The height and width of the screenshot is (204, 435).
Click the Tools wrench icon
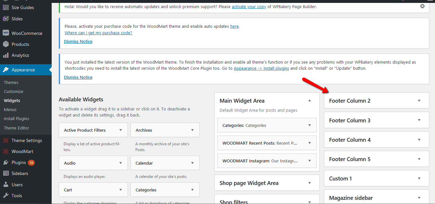(x=6, y=196)
